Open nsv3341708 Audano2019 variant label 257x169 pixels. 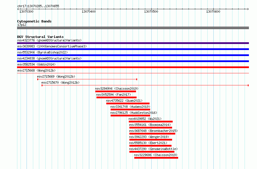point(130,107)
